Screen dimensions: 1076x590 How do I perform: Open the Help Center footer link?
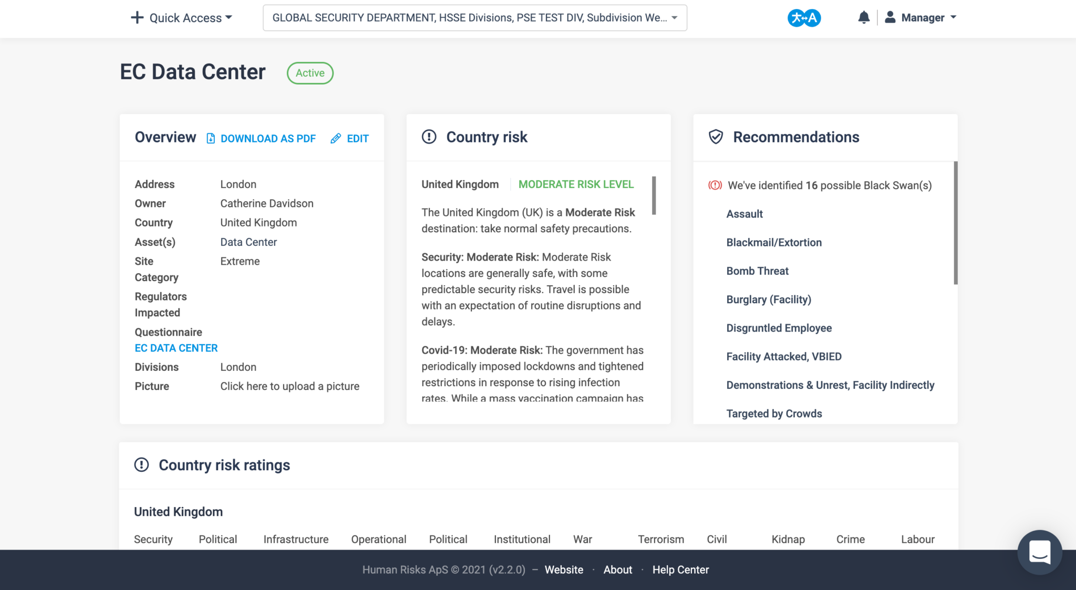click(680, 570)
